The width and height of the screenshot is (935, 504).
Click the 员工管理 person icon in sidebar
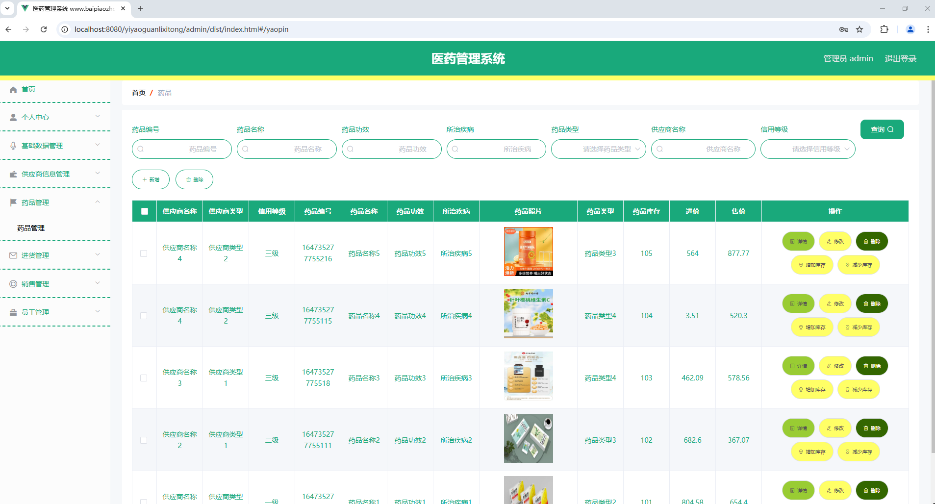(13, 312)
